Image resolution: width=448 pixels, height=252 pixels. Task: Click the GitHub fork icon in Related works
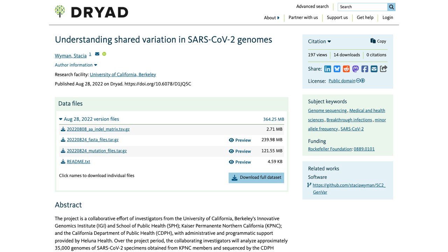309,185
